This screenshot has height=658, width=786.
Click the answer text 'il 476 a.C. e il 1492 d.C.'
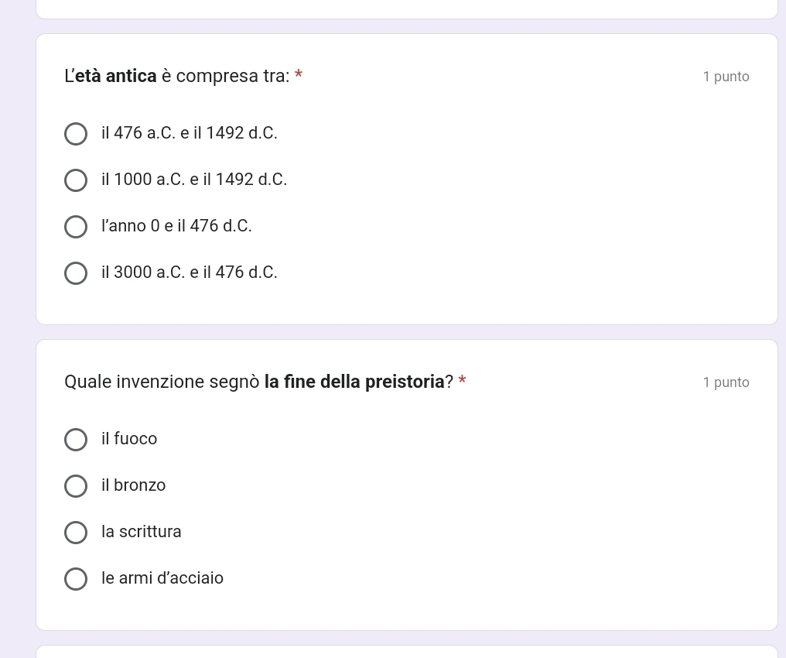click(x=189, y=133)
